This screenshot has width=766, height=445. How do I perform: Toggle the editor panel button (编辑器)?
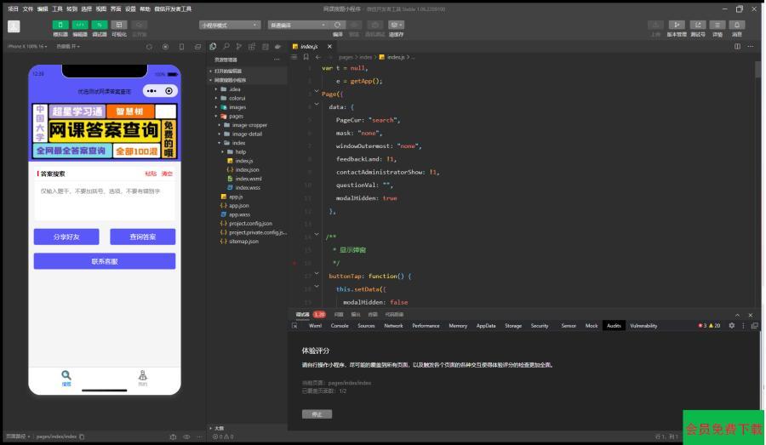click(80, 25)
